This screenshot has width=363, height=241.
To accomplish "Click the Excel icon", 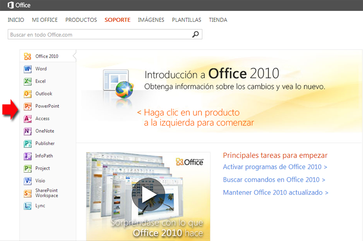I will pos(28,82).
